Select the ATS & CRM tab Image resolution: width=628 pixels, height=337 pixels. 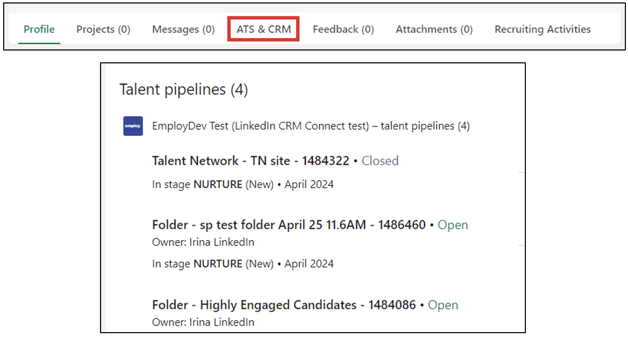(264, 29)
